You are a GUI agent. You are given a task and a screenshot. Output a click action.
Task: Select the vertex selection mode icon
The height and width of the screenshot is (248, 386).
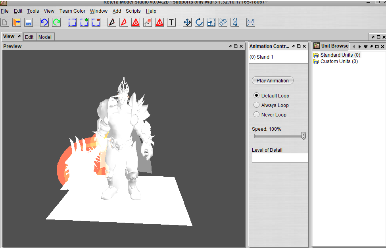(x=112, y=22)
